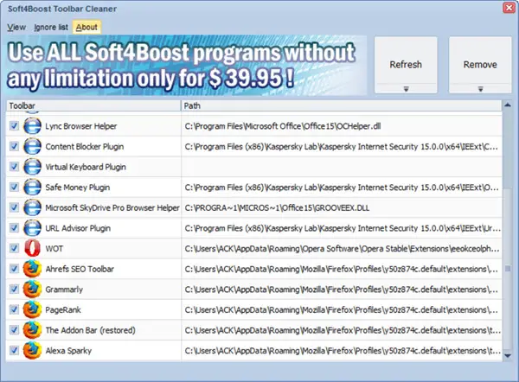Click the Kaspersky path of URL Advisor Plugin
The height and width of the screenshot is (382, 519).
(342, 228)
